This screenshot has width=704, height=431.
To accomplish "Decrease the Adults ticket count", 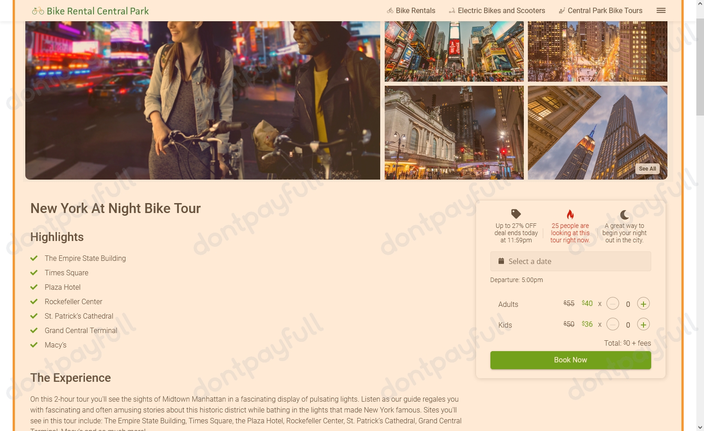I will [612, 304].
